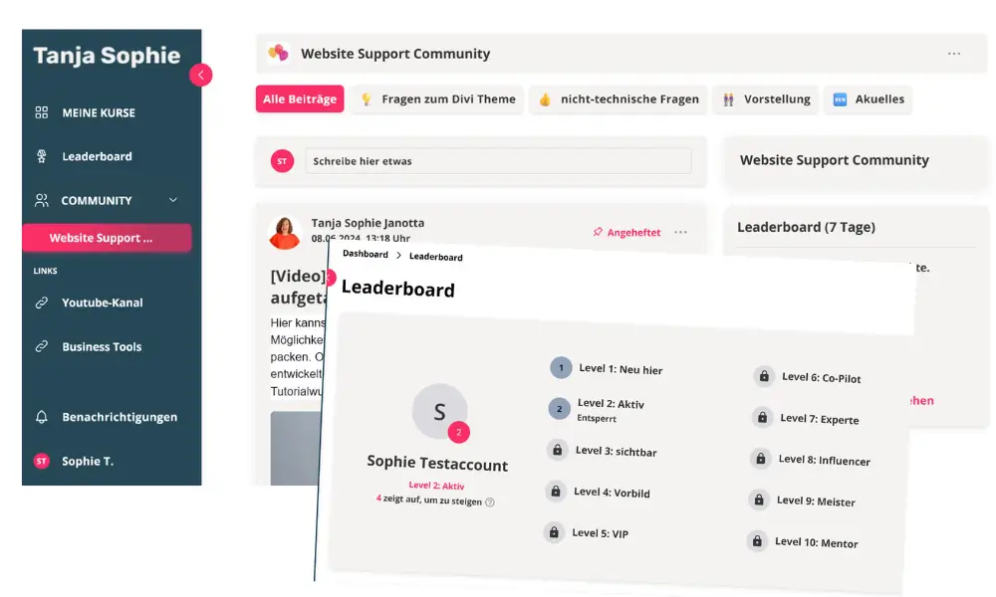Click large S avatar of Sophie Testaccount

point(439,411)
